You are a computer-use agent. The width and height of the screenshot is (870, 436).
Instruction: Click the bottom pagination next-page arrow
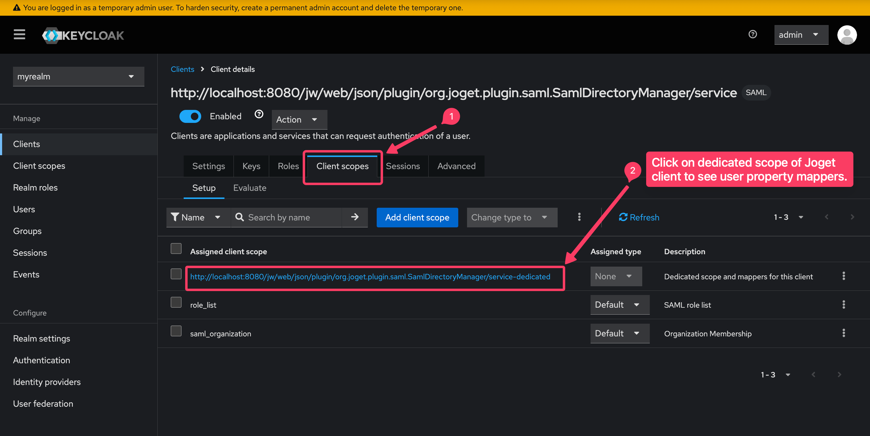(x=839, y=375)
